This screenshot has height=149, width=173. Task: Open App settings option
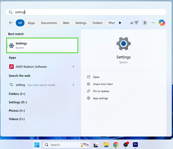(x=101, y=98)
